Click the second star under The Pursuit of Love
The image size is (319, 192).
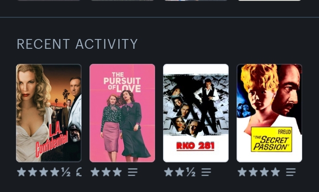click(x=106, y=172)
